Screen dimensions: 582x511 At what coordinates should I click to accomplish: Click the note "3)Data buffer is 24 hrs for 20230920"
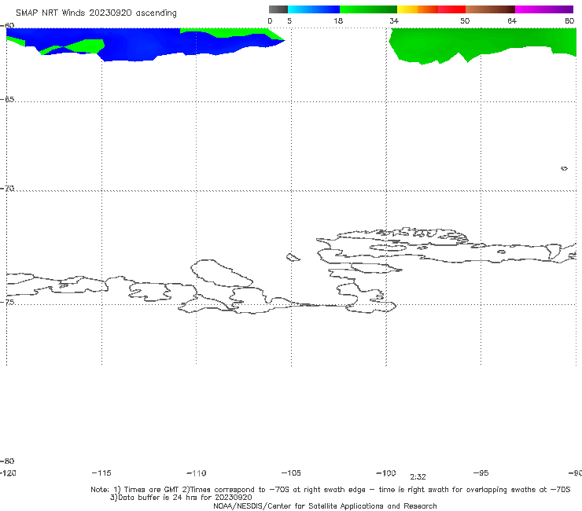pos(181,498)
